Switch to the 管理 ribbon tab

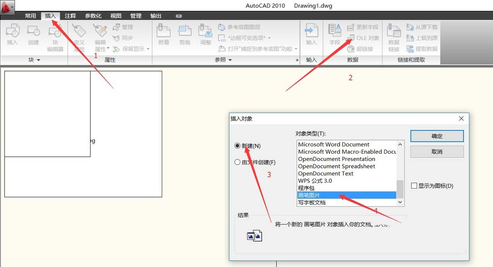point(136,16)
